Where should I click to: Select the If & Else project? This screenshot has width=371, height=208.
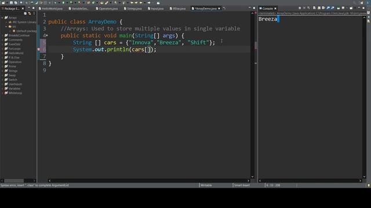pyautogui.click(x=14, y=58)
